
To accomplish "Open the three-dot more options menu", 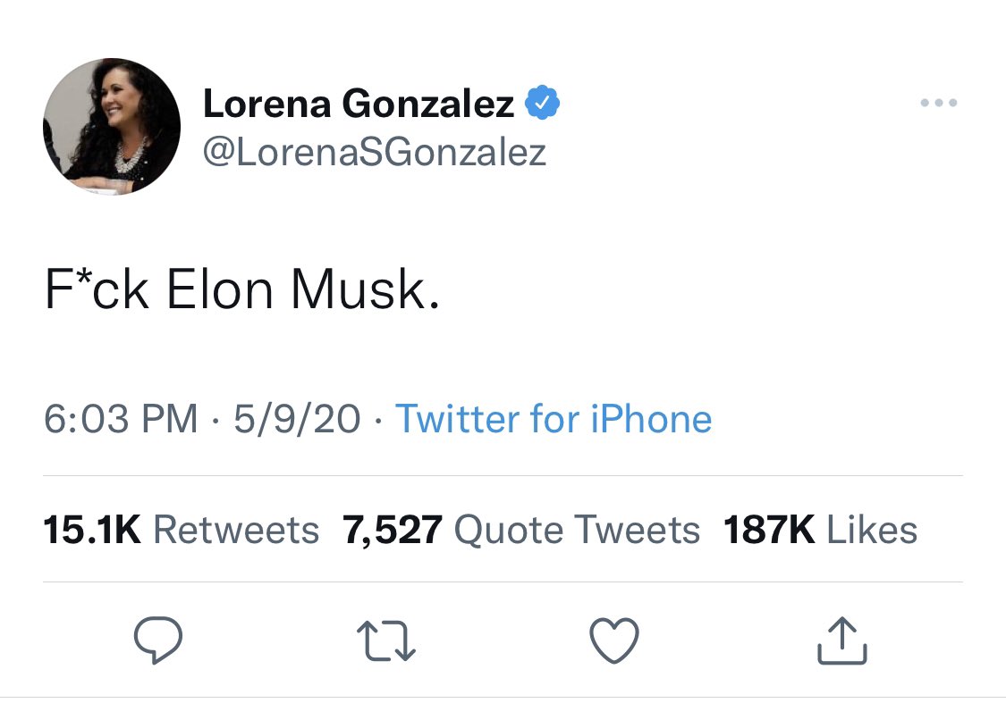I will (x=939, y=104).
